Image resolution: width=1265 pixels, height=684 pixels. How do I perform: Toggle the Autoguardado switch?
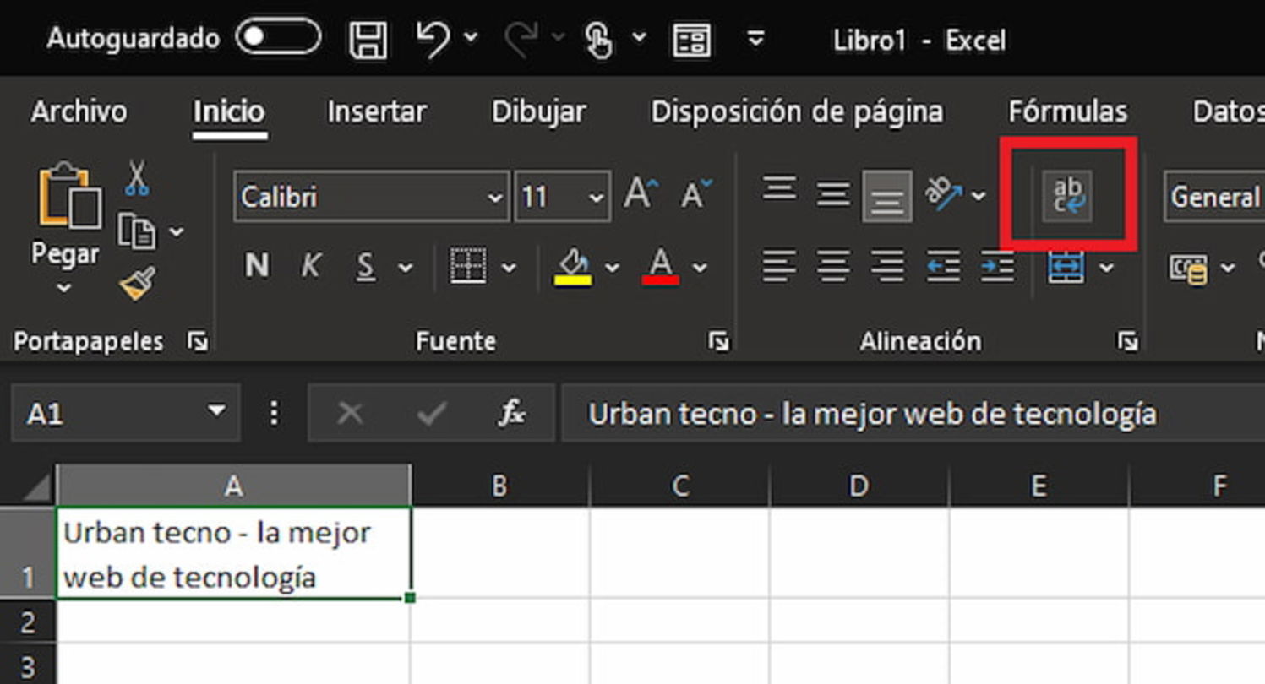278,38
